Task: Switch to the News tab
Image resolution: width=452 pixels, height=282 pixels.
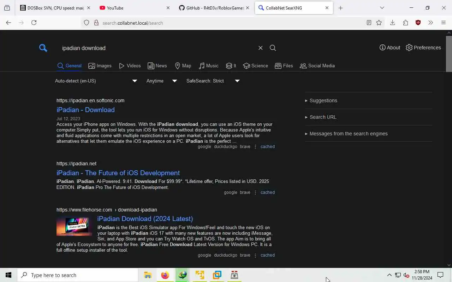Action: pyautogui.click(x=157, y=66)
